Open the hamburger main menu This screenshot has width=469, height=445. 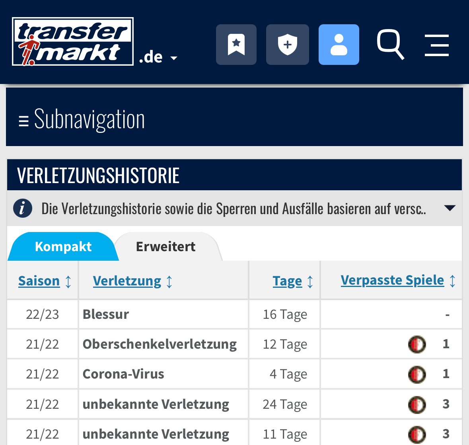pos(437,45)
